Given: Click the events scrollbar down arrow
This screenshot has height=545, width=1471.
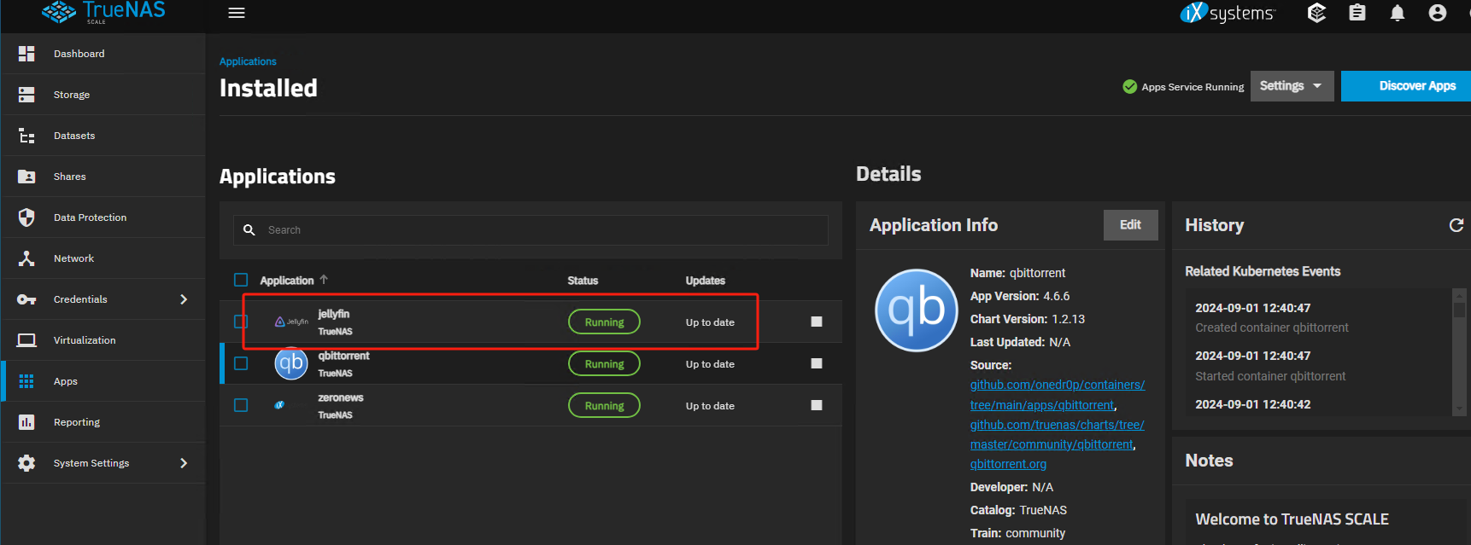Looking at the screenshot, I should tap(1459, 410).
